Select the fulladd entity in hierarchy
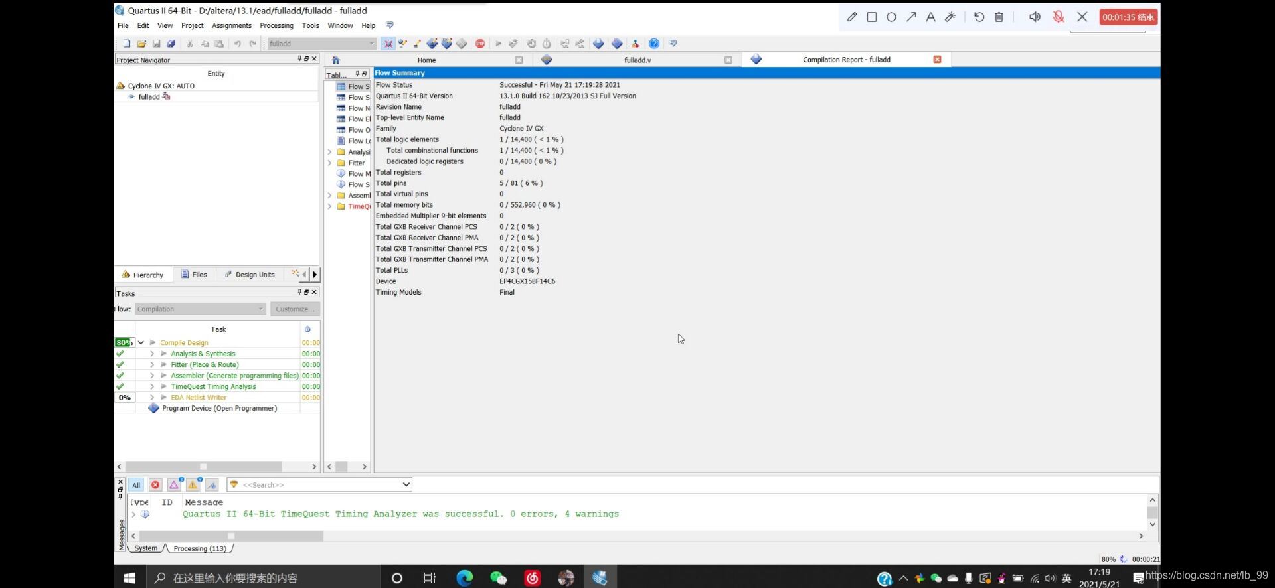 pyautogui.click(x=149, y=97)
